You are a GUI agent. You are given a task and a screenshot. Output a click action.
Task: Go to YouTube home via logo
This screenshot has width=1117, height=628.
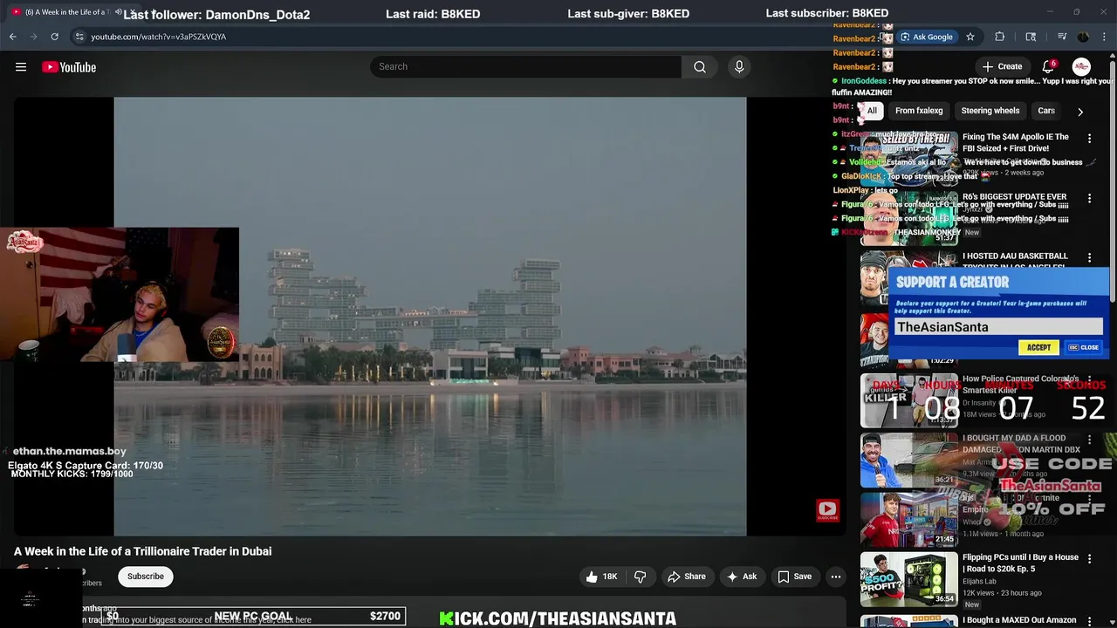pos(69,67)
